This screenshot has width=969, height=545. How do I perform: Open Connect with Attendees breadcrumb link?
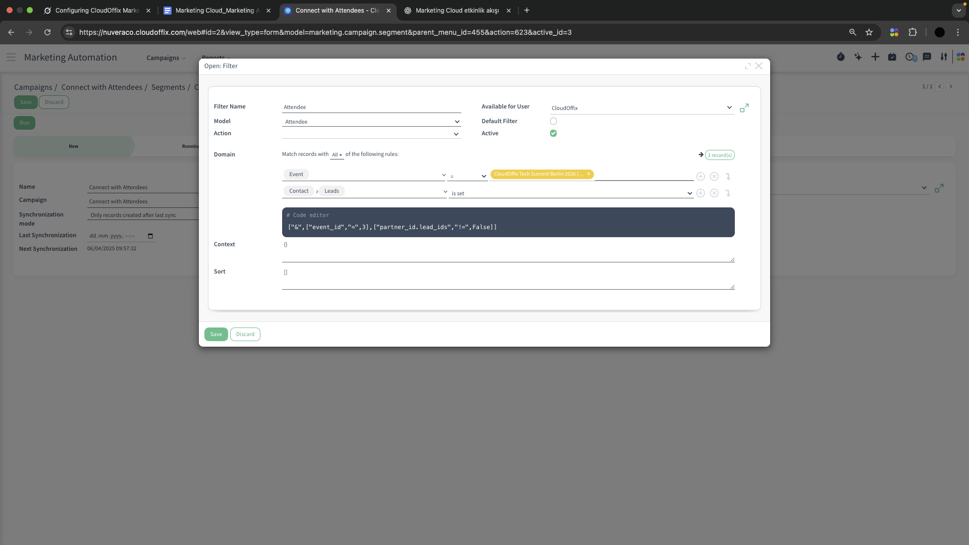102,87
